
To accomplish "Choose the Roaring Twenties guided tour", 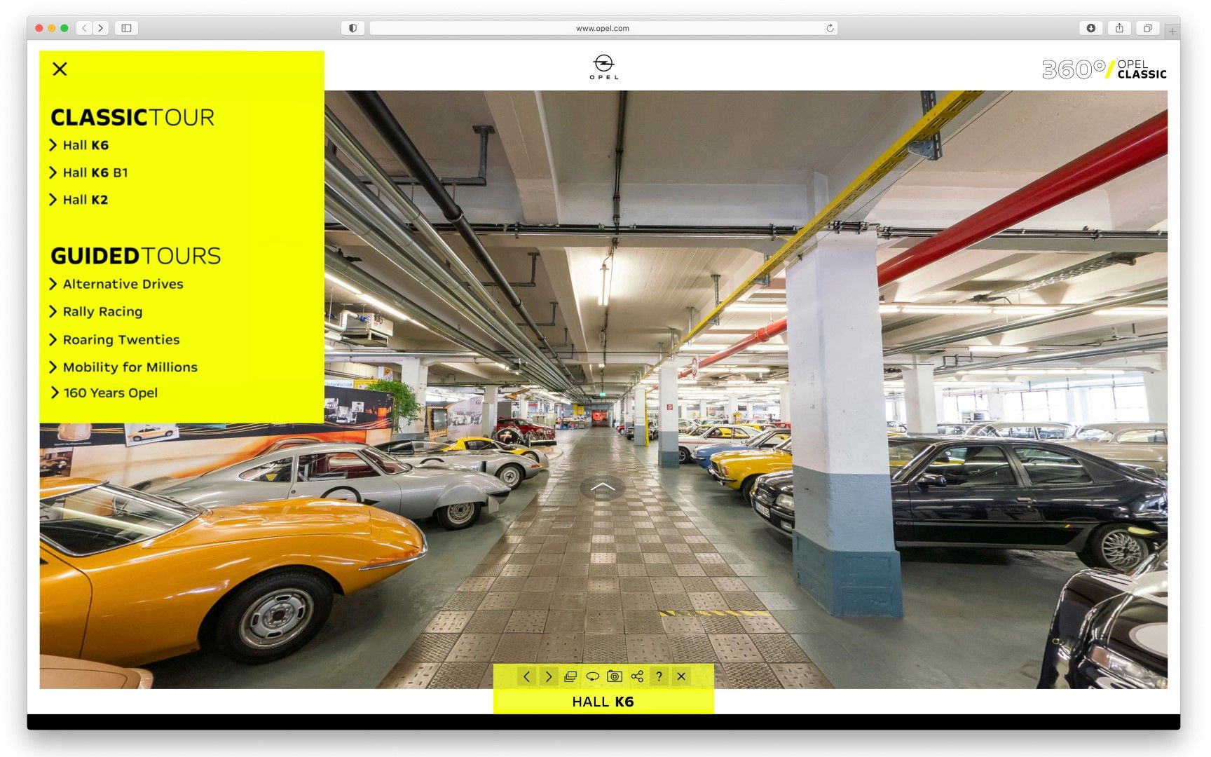I will 121,340.
